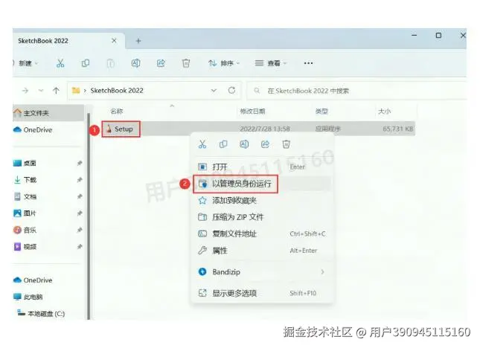
Task: Sort by the 名称 (Name) column header
Action: [x=117, y=112]
